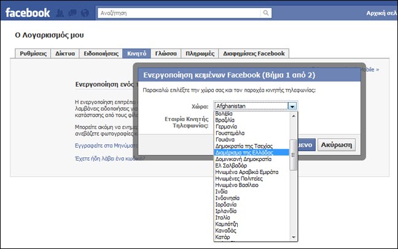Switch to the Ρυθμίσεις tab

tap(33, 53)
